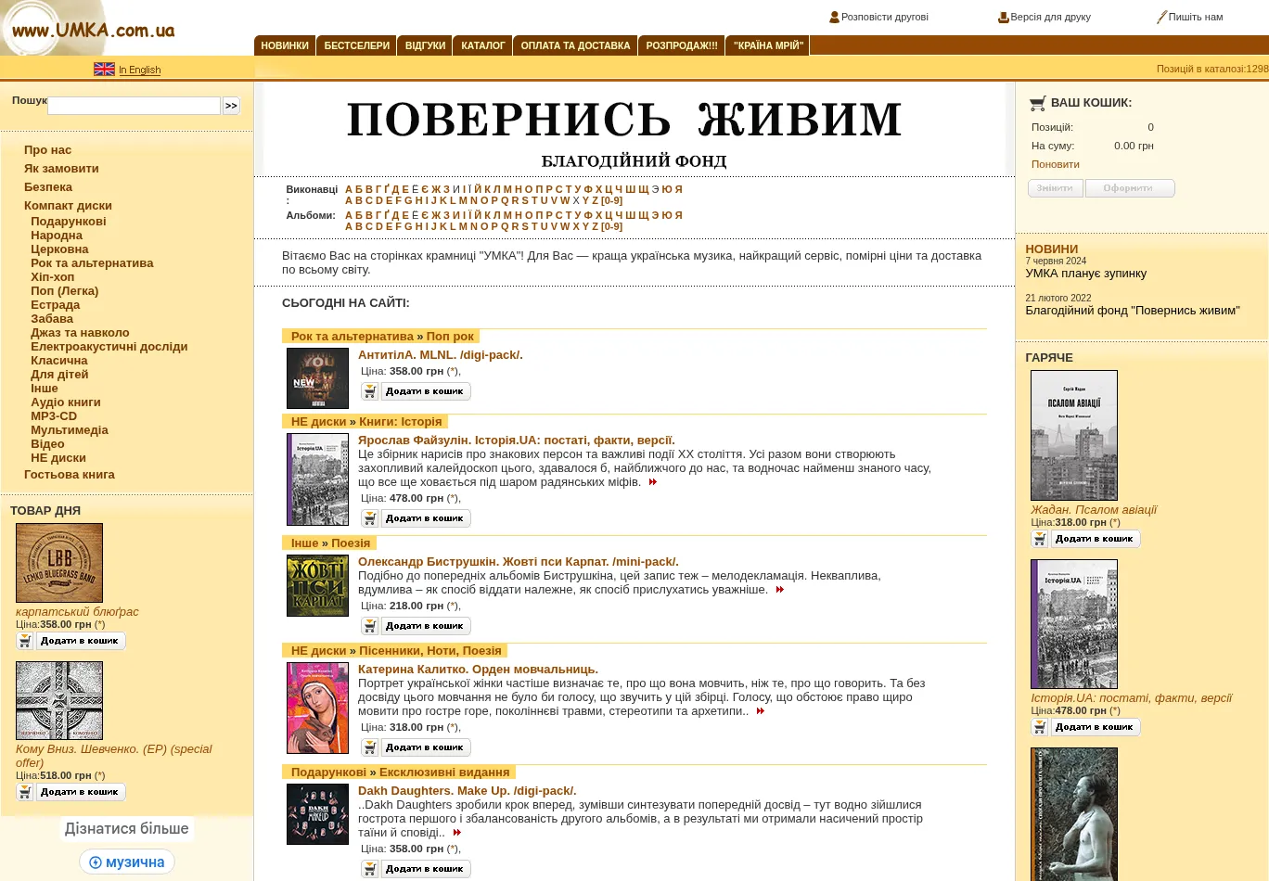Open the НОВИНКИ tab

tap(285, 45)
